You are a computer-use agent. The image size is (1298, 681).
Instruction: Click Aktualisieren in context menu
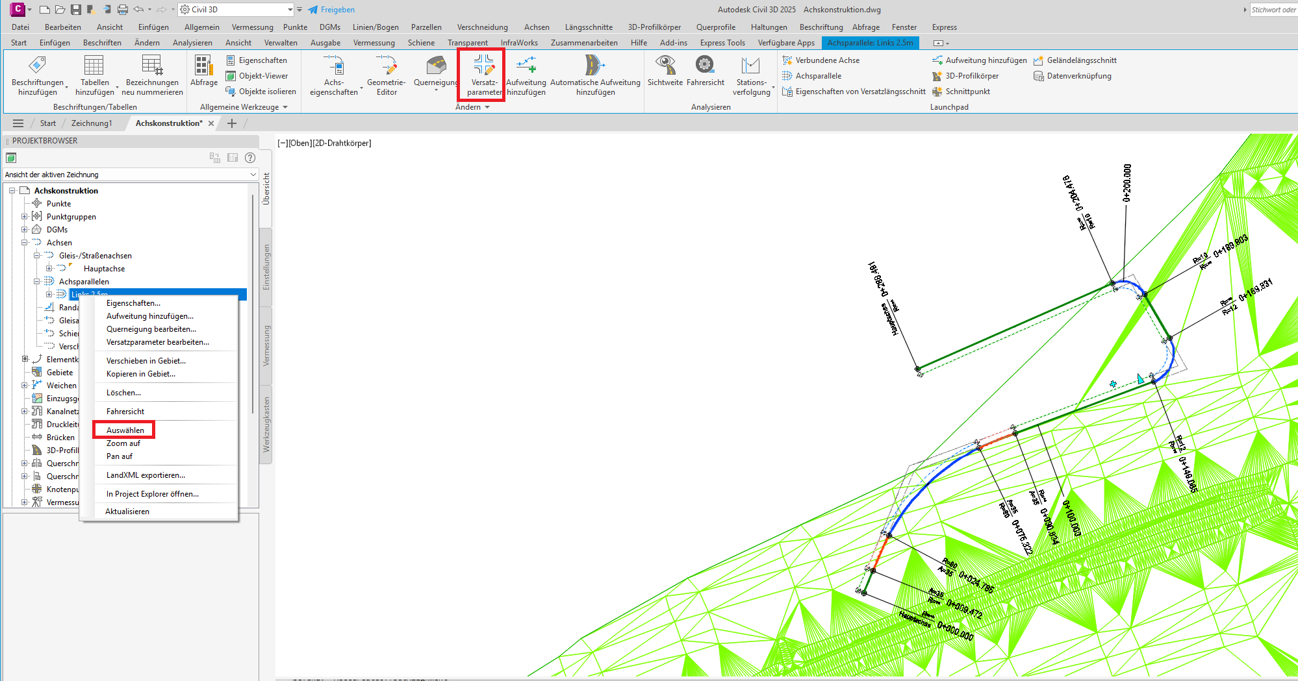[127, 512]
